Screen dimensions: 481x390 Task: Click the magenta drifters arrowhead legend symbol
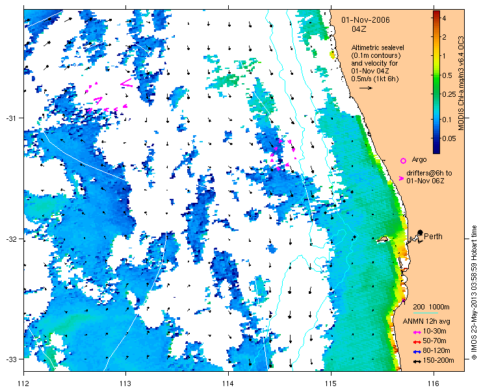coord(401,178)
